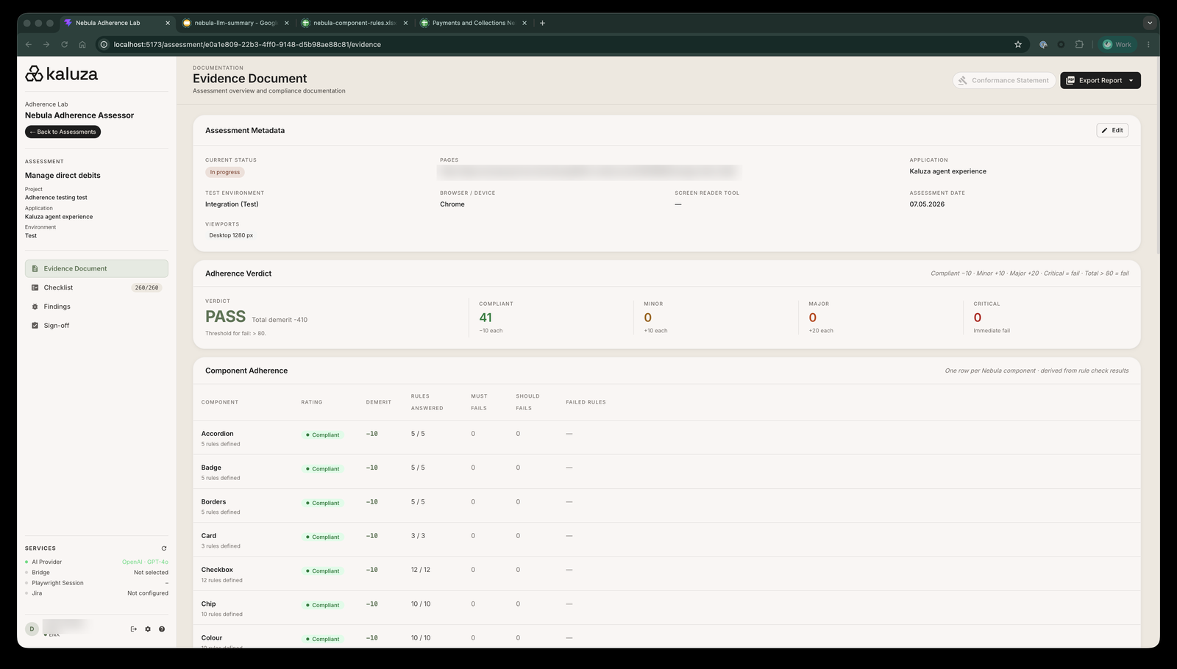Select the Borders component row
This screenshot has height=669, width=1177.
coord(666,506)
